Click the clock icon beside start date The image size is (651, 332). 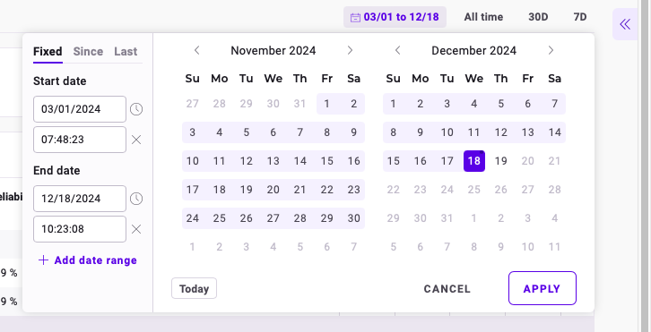(x=136, y=109)
